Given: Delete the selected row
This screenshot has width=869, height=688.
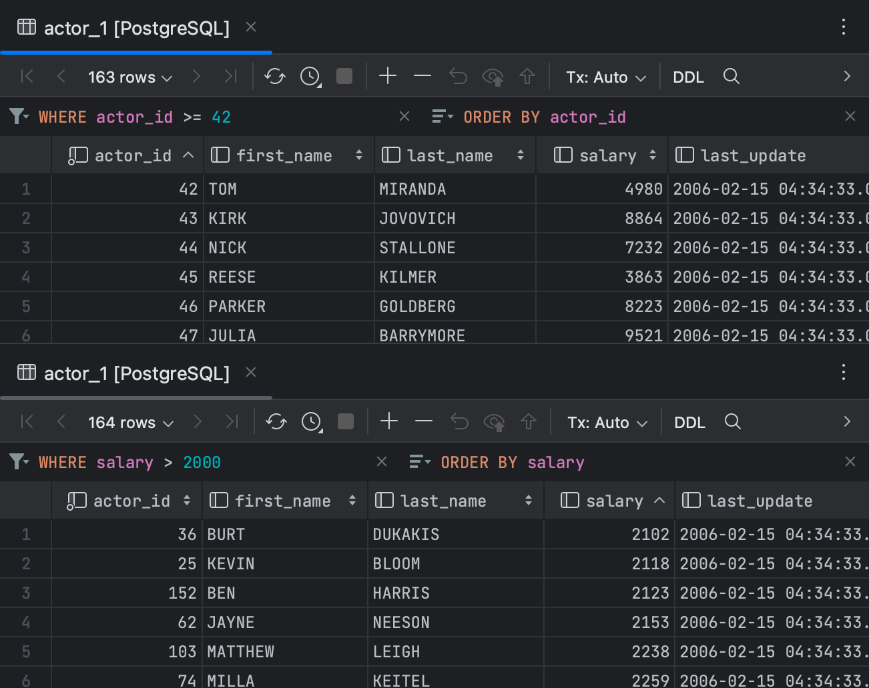Looking at the screenshot, I should pos(422,77).
